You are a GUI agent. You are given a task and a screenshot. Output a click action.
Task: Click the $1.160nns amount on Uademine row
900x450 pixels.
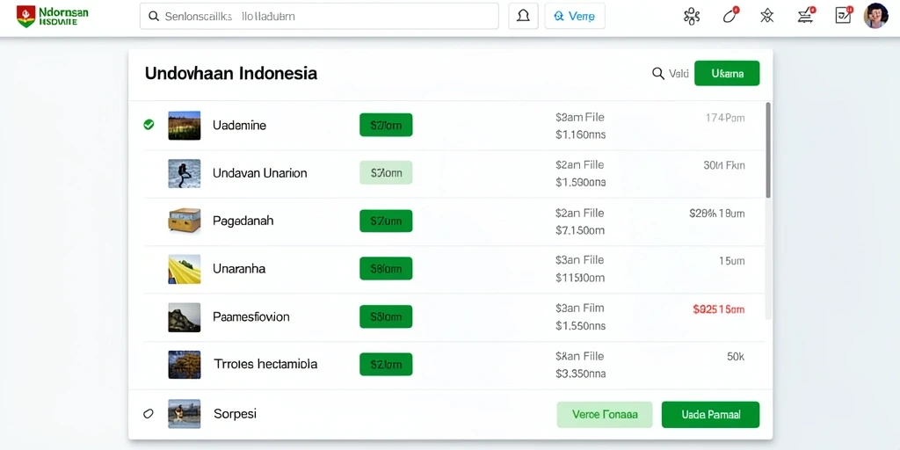(580, 135)
